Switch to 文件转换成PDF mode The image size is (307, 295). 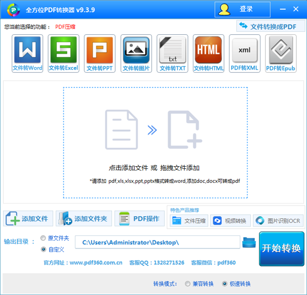pos(270,27)
